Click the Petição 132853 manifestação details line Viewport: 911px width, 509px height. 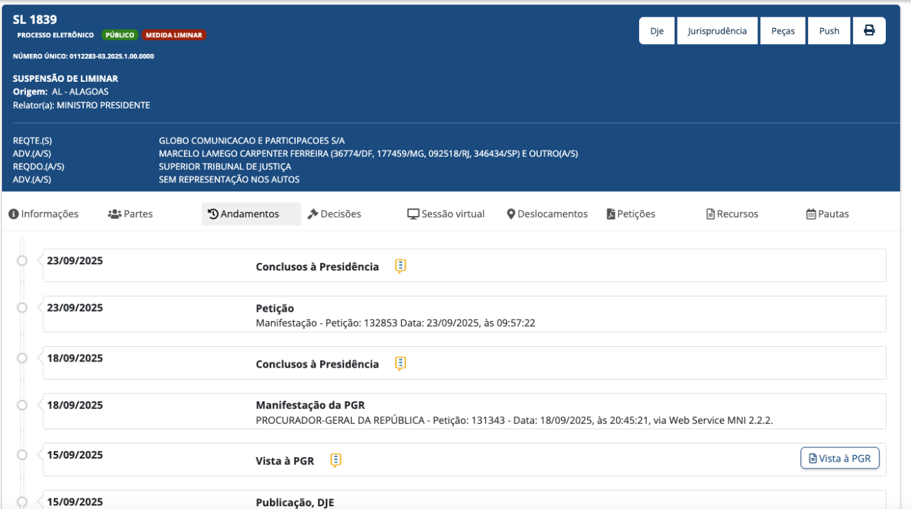[x=396, y=323]
